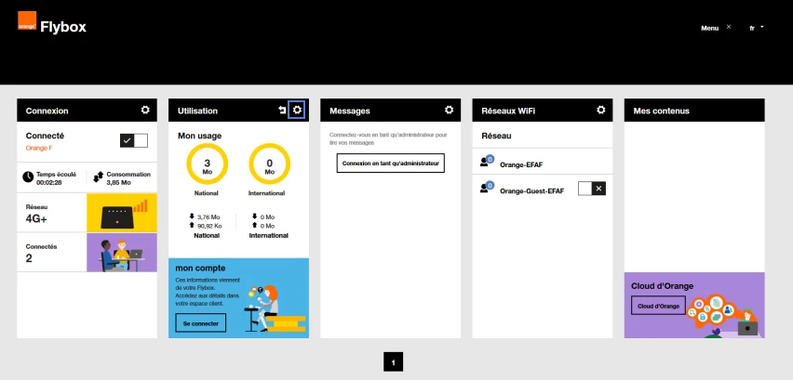
Task: Click the Orange-EFAF user count icon
Action: [x=487, y=161]
